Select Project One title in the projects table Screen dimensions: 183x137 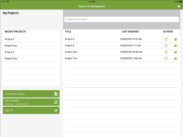pyautogui.click(x=71, y=52)
